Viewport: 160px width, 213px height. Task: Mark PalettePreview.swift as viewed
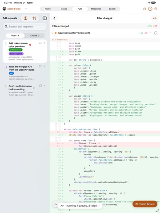tap(156, 33)
